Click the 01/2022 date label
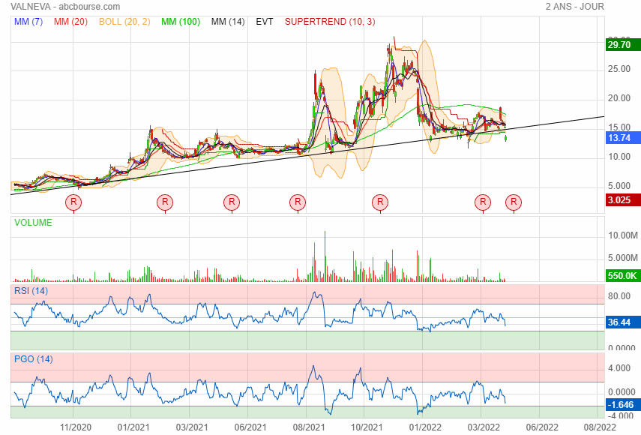The width and height of the screenshot is (641, 435). point(425,427)
